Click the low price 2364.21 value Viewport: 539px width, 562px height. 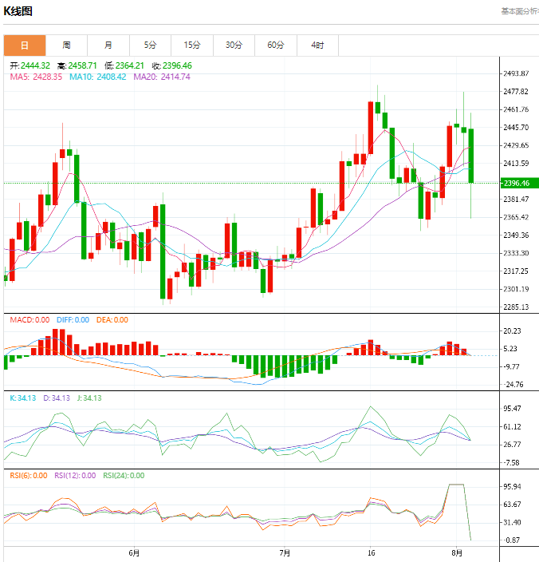tap(129, 65)
